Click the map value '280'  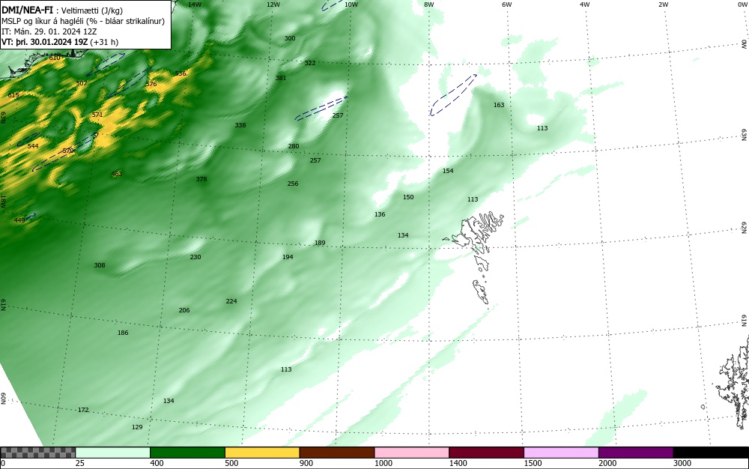294,146
